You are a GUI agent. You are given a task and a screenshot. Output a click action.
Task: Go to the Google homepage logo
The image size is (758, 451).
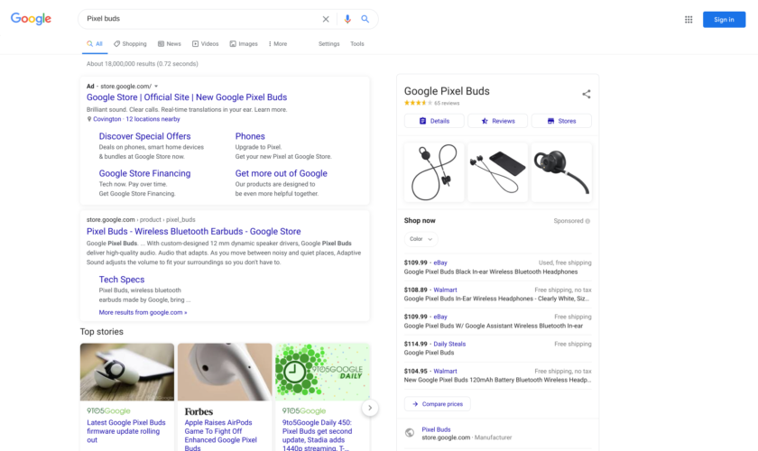[31, 19]
